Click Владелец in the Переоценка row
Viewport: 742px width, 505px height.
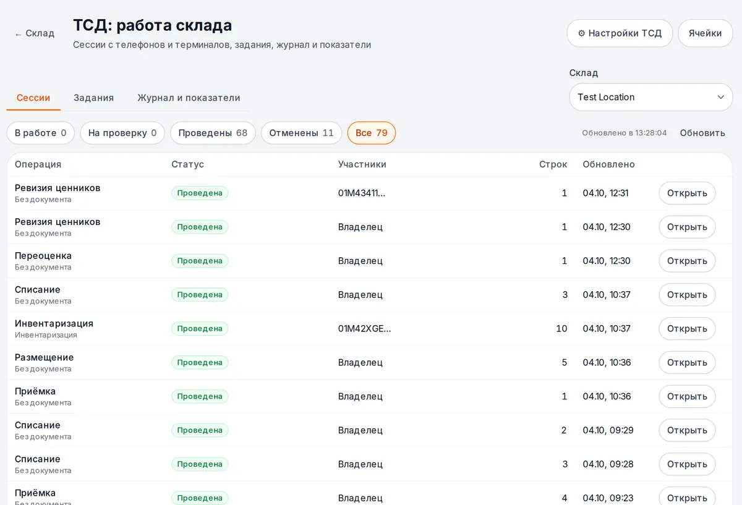click(x=360, y=261)
